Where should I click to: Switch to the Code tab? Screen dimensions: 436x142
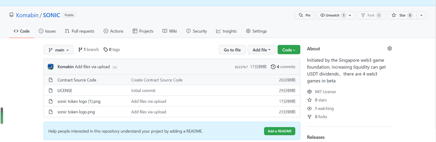[21, 31]
